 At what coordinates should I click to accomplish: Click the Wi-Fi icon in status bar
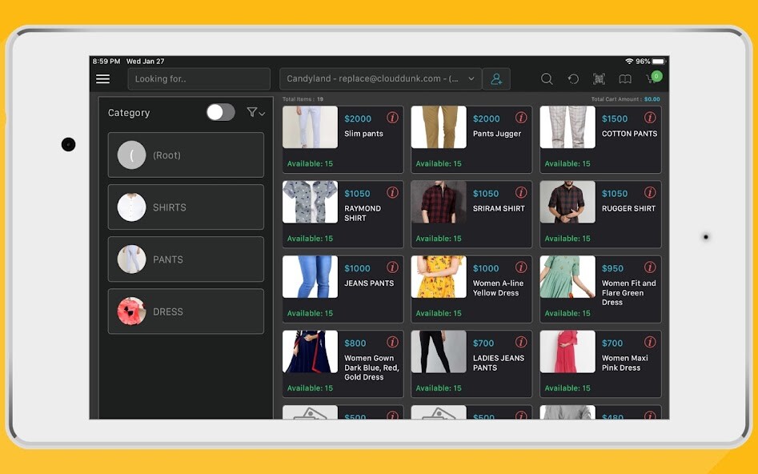click(x=629, y=62)
